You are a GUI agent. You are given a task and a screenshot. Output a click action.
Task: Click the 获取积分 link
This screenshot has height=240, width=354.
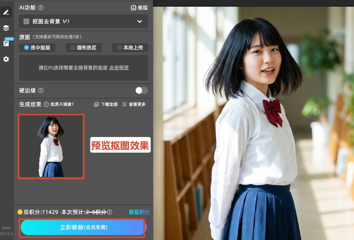point(140,212)
